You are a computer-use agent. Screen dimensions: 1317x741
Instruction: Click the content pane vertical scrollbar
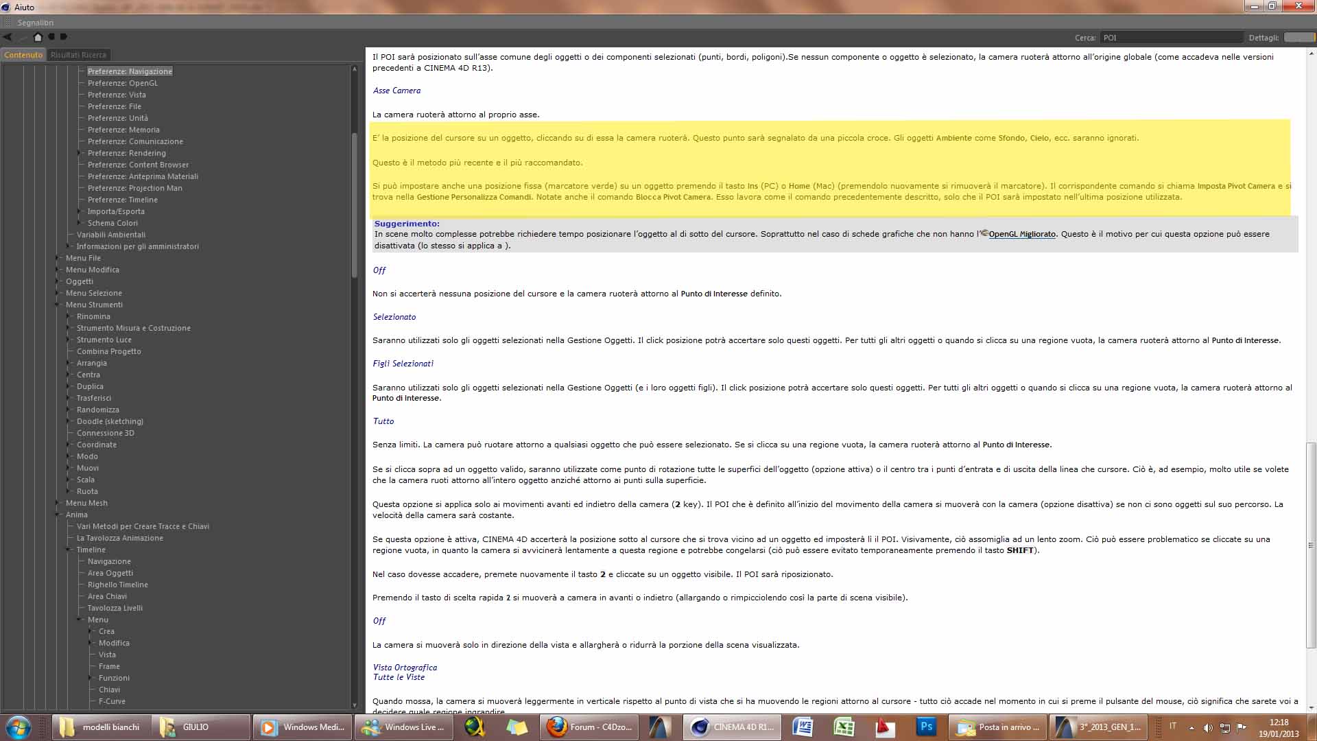pos(1311,545)
